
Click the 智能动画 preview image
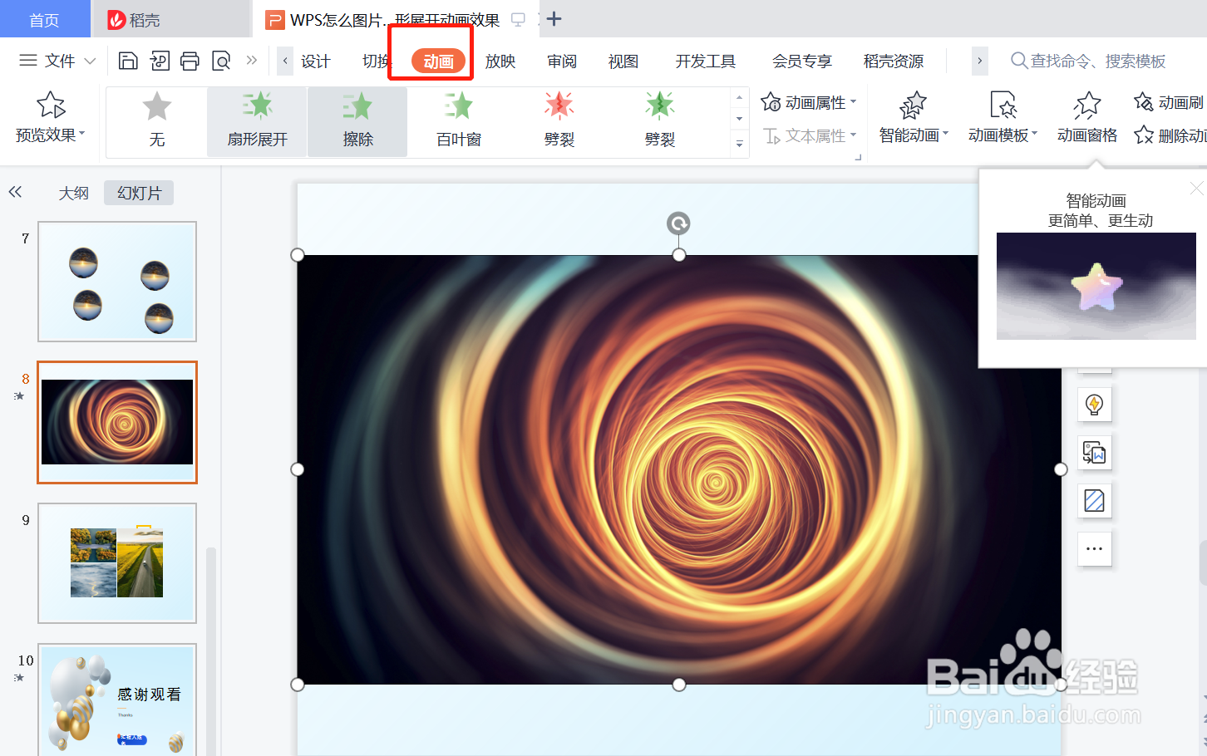coord(1096,286)
